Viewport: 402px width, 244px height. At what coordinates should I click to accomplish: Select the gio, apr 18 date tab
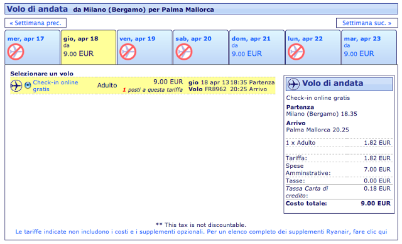89,47
